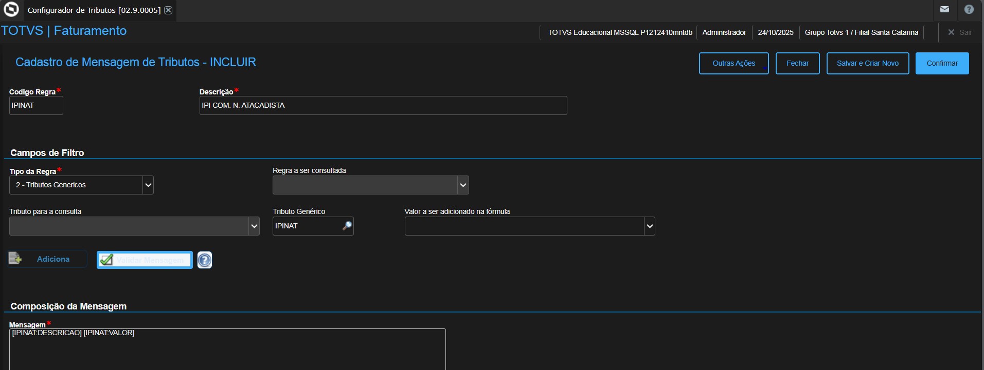Click Sair to exit
Viewport: 984px width, 370px height.
click(960, 32)
